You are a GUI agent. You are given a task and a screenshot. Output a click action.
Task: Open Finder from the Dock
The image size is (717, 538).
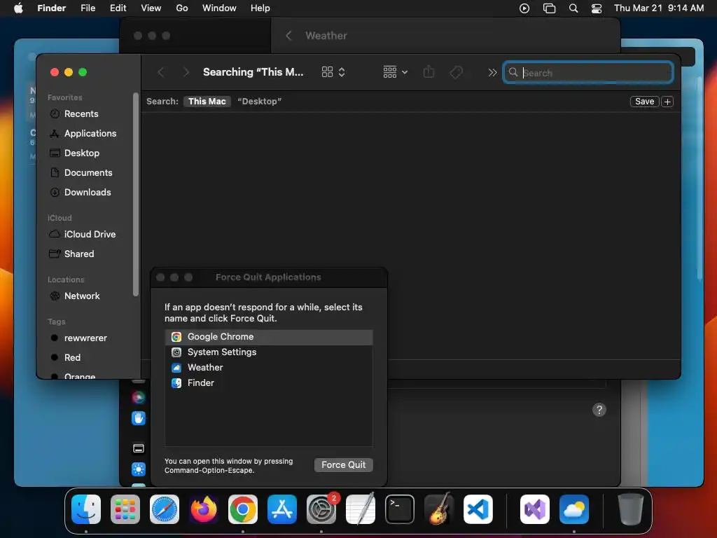(86, 509)
